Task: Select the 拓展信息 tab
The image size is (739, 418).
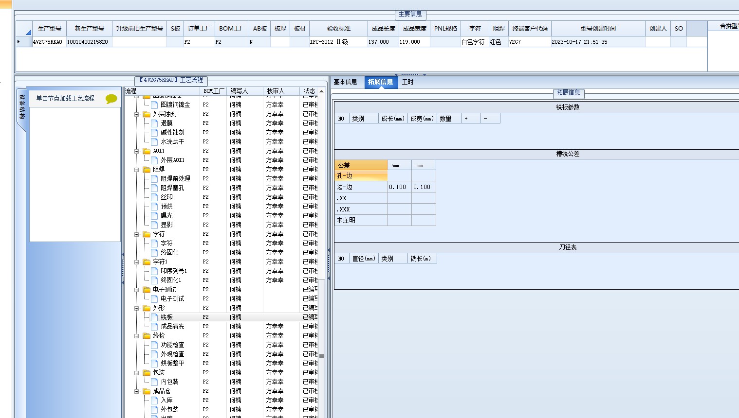Action: (380, 82)
